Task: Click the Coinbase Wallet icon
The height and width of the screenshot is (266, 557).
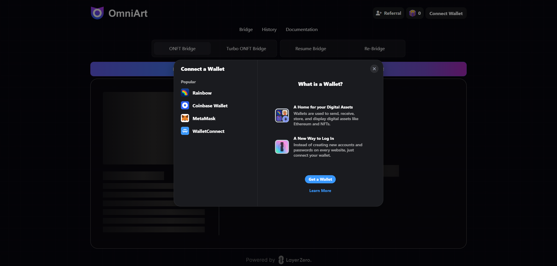Action: (x=185, y=106)
